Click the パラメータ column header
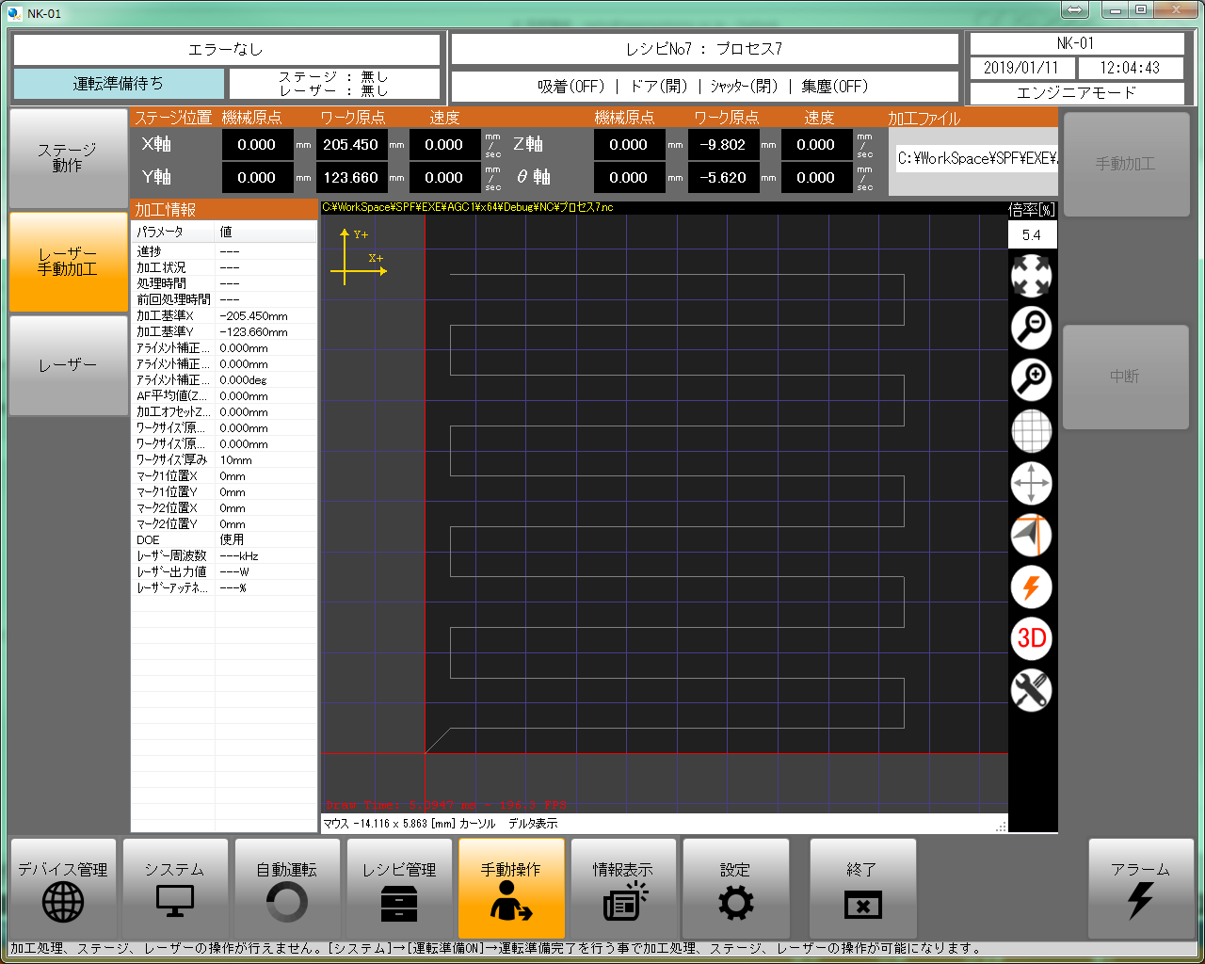The height and width of the screenshot is (964, 1205). tap(173, 232)
